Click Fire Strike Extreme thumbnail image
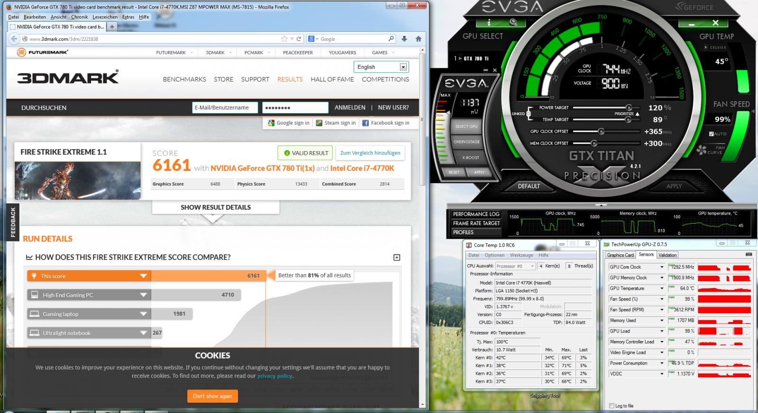Screen dimensions: 758x413 (x=77, y=180)
